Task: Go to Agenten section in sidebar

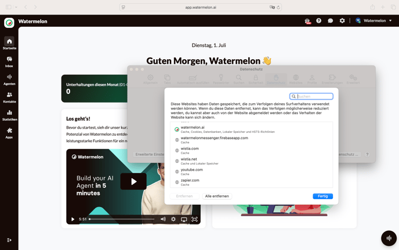Action: point(9,79)
